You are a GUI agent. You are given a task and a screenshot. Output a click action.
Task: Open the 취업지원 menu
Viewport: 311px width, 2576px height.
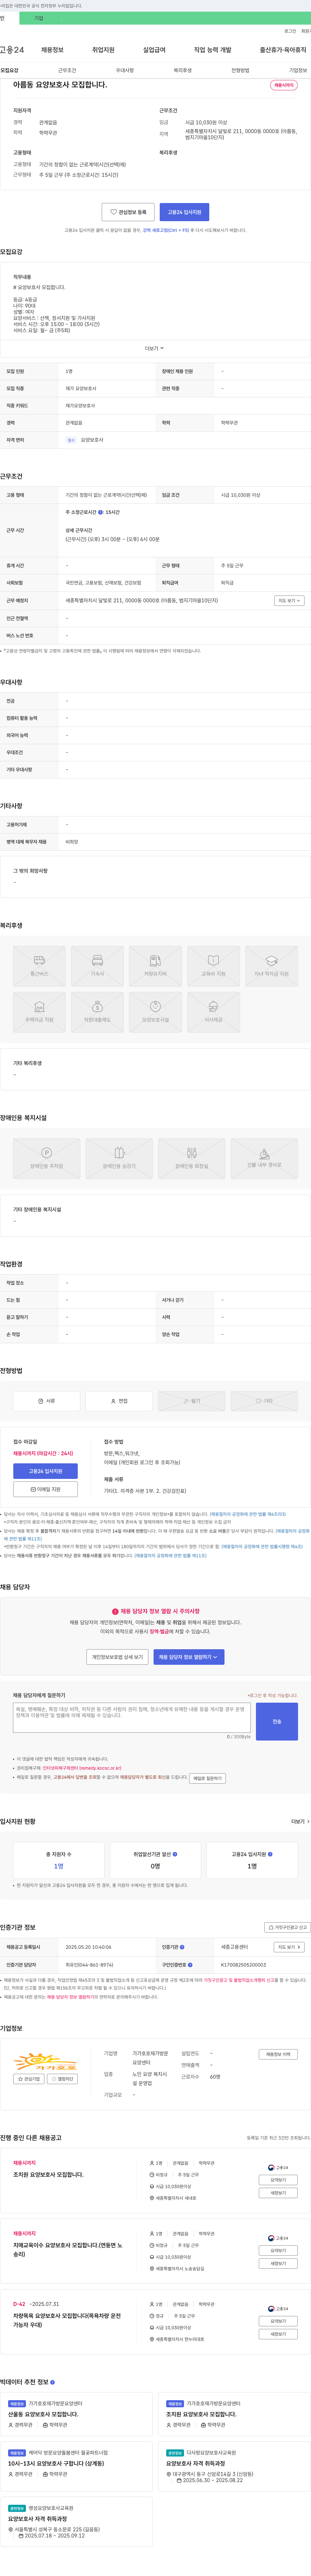(103, 50)
